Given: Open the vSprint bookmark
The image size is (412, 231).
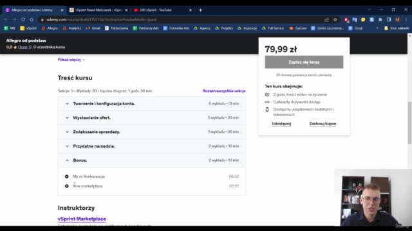Looking at the screenshot, I should [28, 28].
